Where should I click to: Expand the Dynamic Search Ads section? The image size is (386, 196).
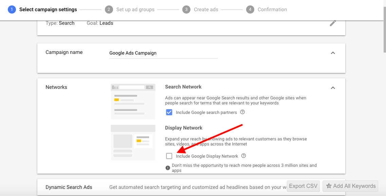(191, 187)
